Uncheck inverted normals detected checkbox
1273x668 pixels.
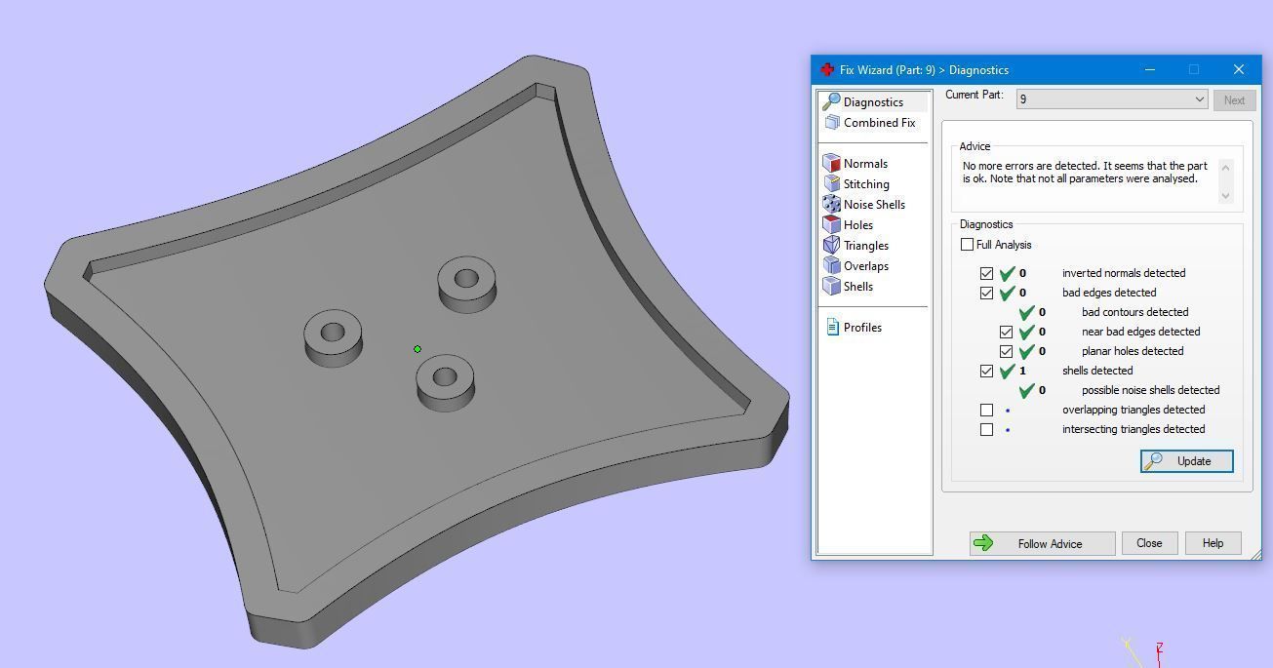pos(986,274)
